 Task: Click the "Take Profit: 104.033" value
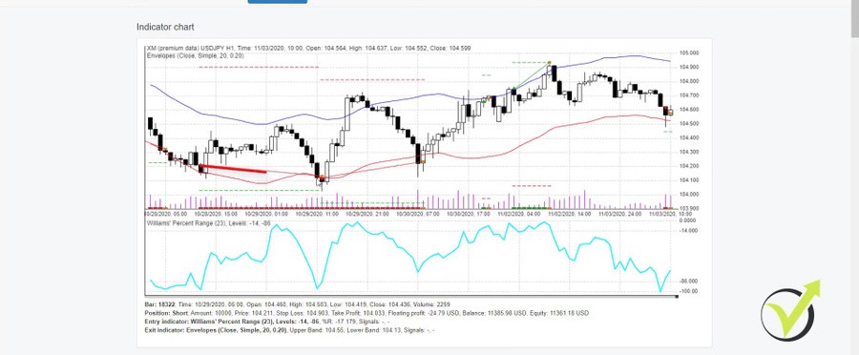357,313
